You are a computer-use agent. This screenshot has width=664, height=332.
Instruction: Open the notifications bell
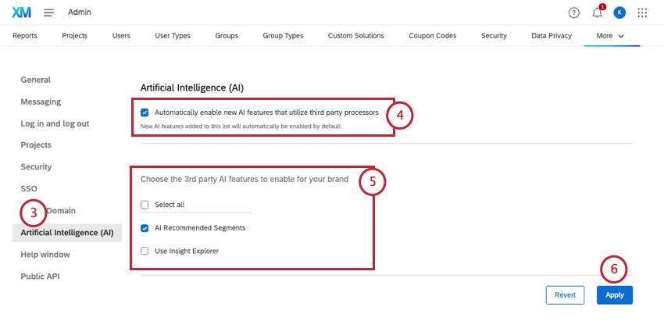pos(598,12)
